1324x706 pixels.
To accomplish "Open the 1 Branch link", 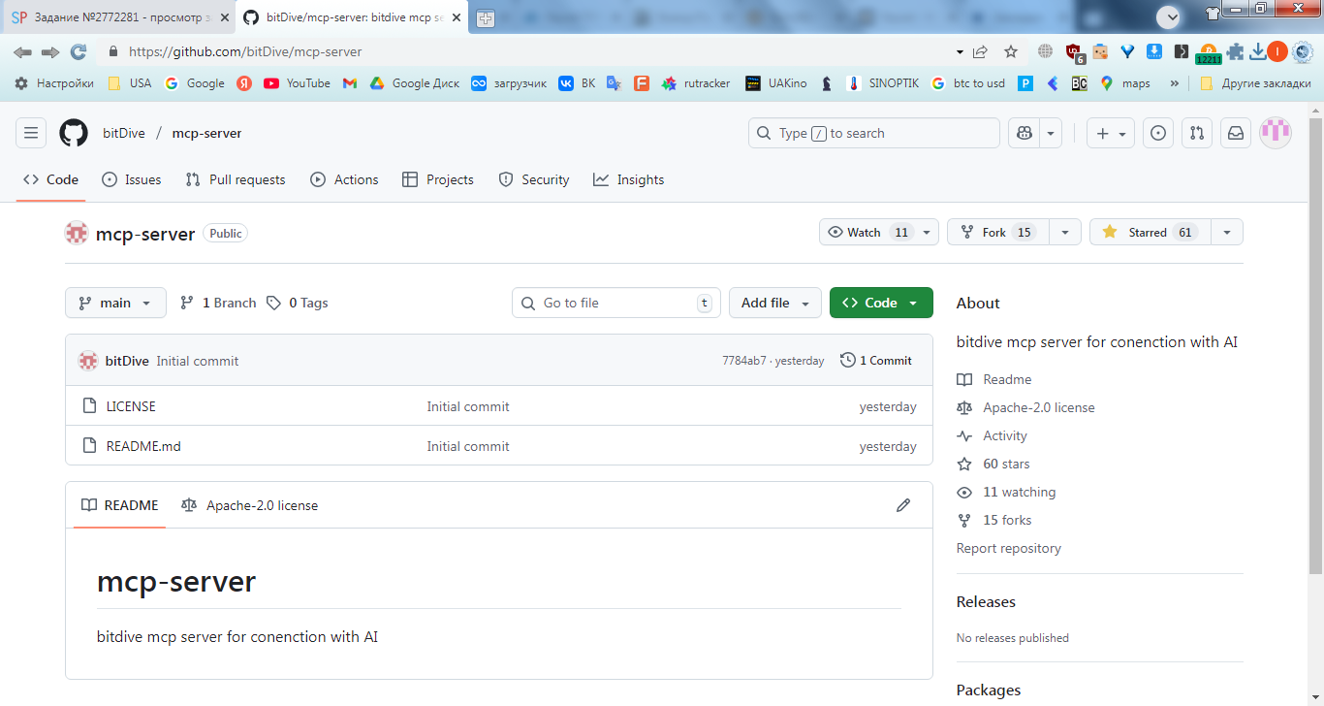I will [218, 303].
